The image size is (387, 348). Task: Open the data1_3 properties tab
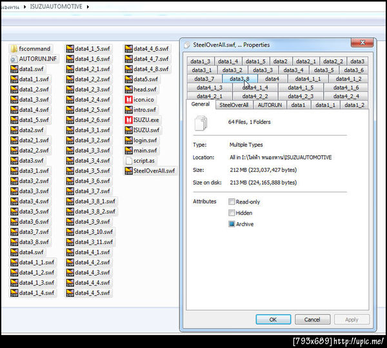click(201, 61)
